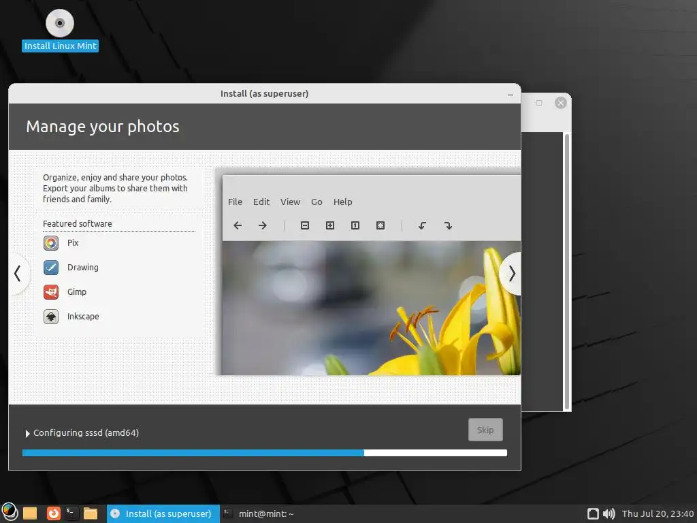Screen dimensions: 697x523
Task: Close the background window
Action: (x=561, y=104)
